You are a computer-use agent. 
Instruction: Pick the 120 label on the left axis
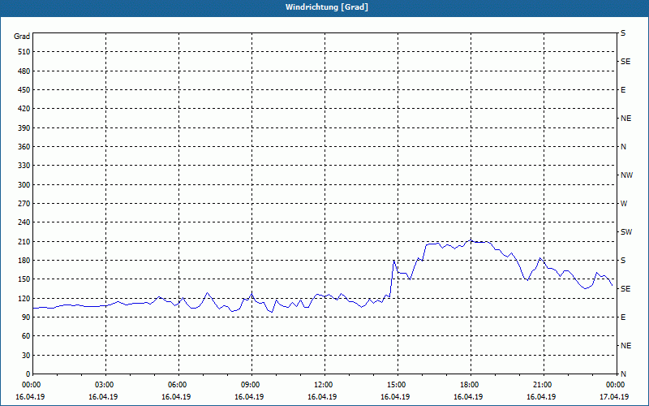[24, 299]
